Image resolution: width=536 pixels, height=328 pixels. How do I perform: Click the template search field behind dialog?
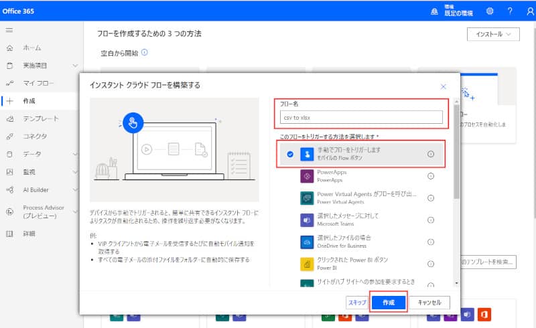click(x=488, y=262)
